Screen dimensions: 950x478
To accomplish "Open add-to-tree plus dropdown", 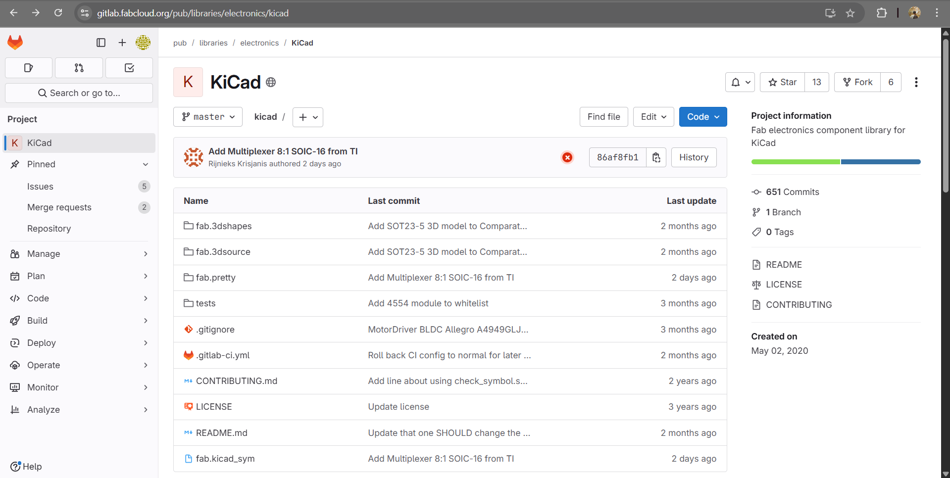I will coord(308,117).
